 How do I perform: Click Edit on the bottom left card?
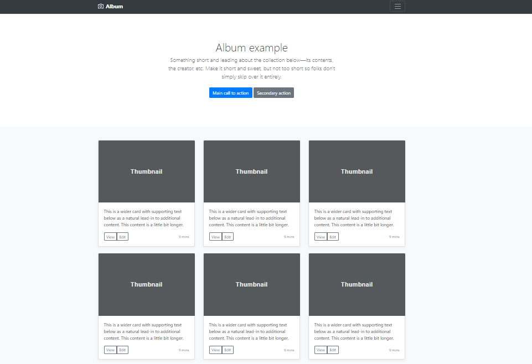122,350
